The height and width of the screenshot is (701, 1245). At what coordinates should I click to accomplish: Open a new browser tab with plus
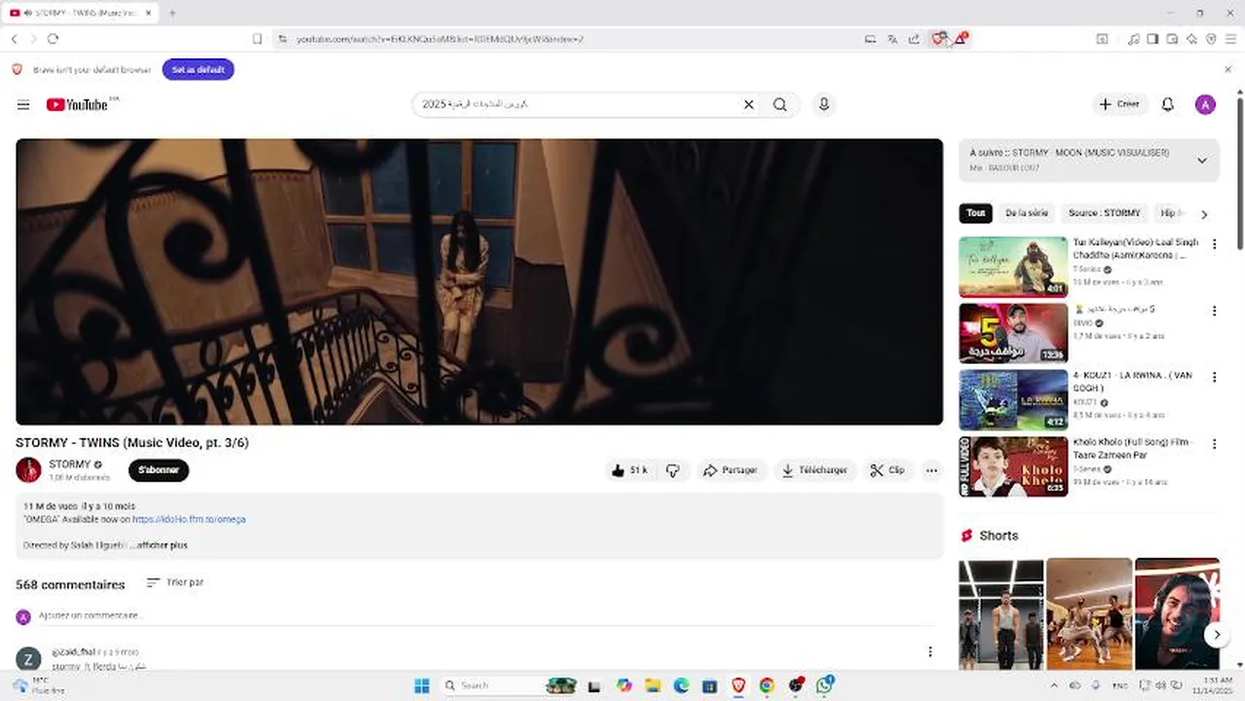[171, 13]
